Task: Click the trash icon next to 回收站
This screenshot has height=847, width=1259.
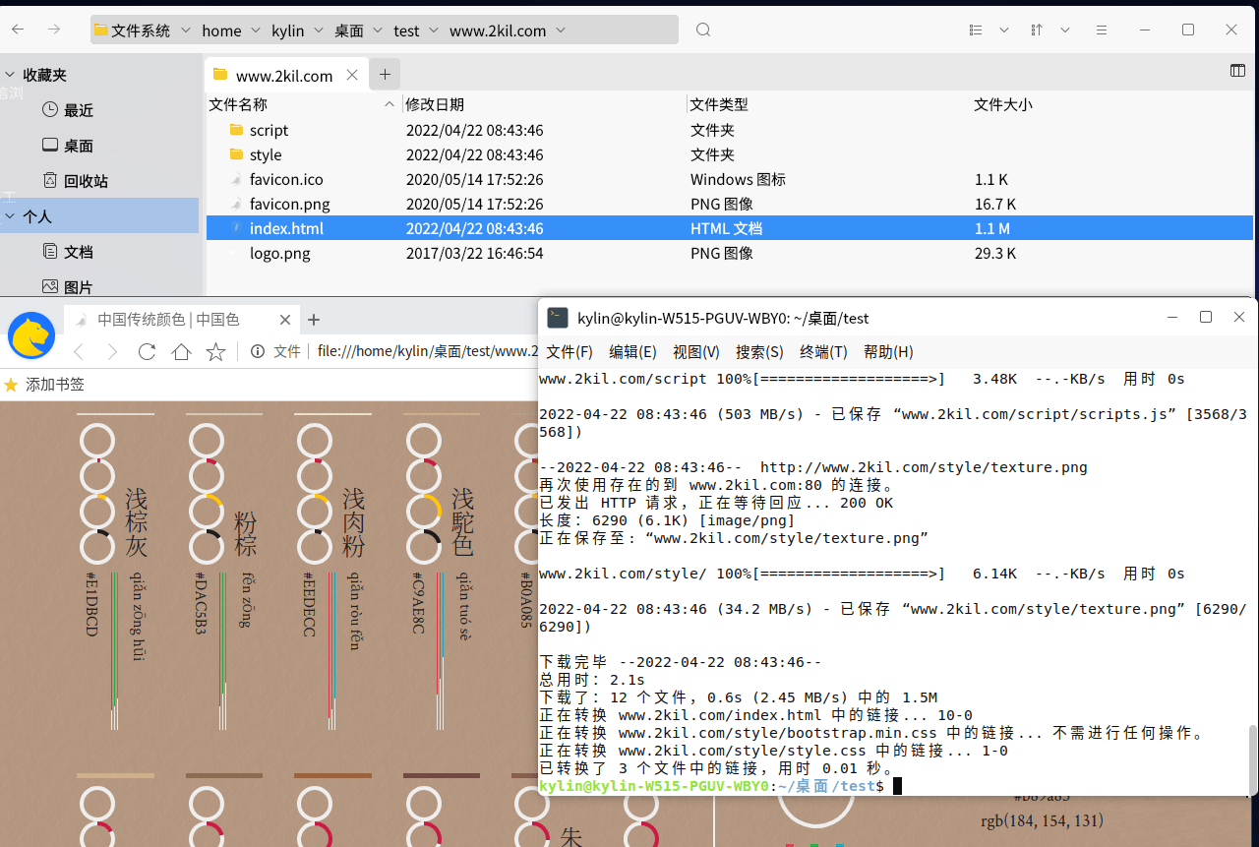Action: click(50, 180)
